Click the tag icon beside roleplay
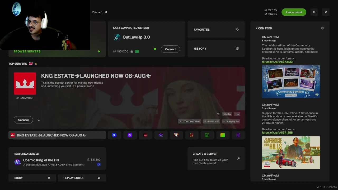Viewport: 338px width, 190px height. [218, 114]
